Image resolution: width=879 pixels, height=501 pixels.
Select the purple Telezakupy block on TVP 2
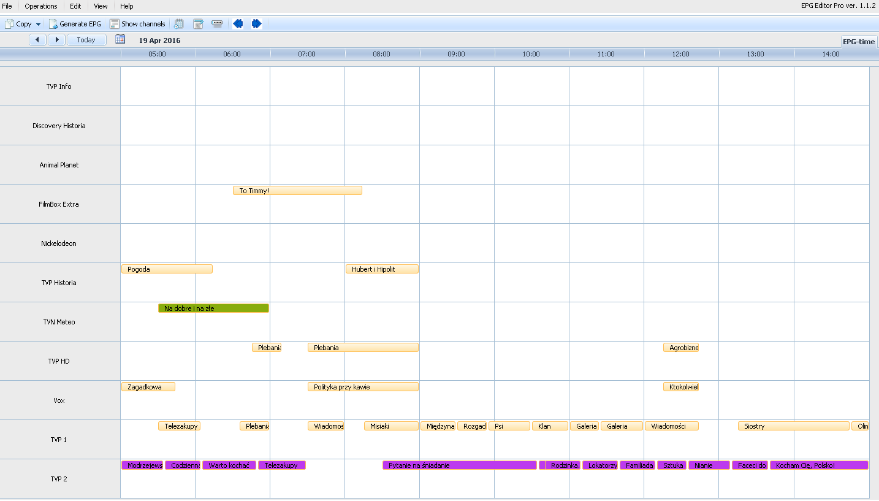[x=282, y=465]
